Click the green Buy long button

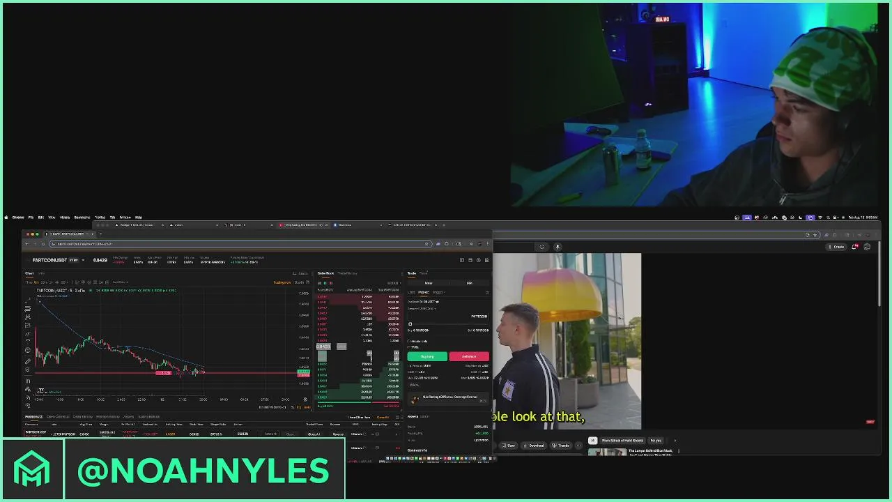[x=427, y=356]
